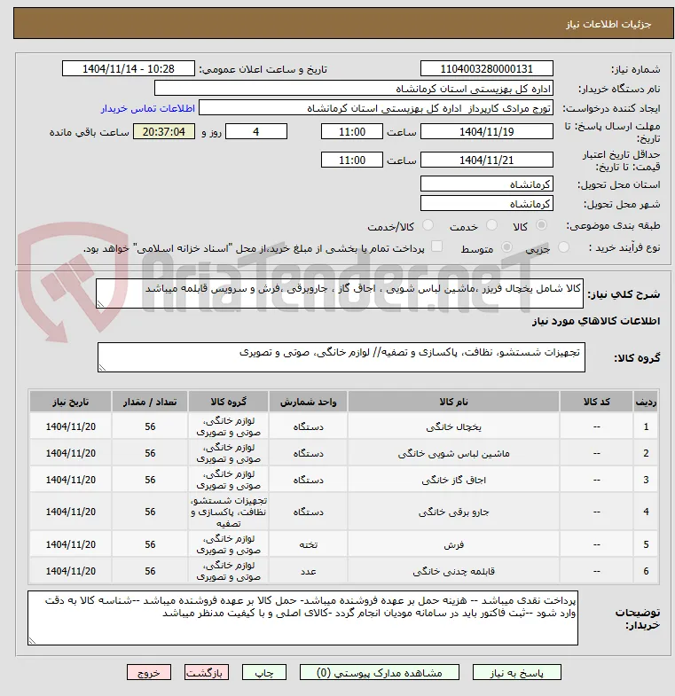Select the اجاق گاز خانگی row name
Viewport: 675px width, 696px height.
[x=453, y=480]
